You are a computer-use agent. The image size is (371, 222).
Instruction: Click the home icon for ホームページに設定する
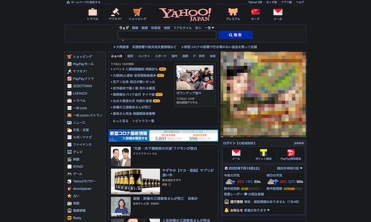tap(68, 2)
